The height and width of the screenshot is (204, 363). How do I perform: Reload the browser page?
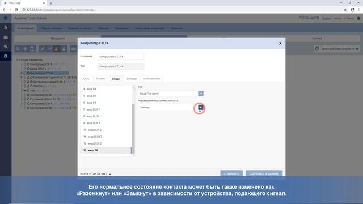(16, 10)
